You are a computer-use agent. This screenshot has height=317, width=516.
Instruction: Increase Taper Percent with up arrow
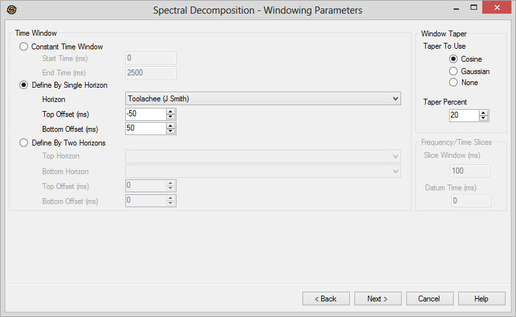point(484,113)
